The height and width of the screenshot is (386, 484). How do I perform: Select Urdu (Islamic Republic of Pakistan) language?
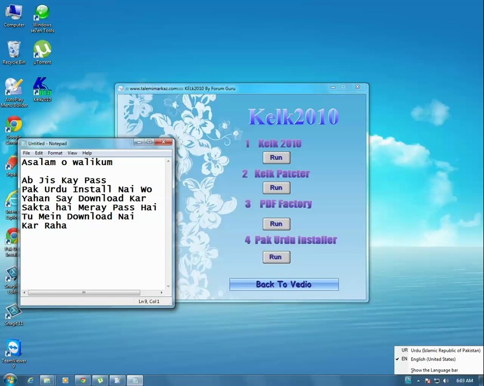click(438, 351)
